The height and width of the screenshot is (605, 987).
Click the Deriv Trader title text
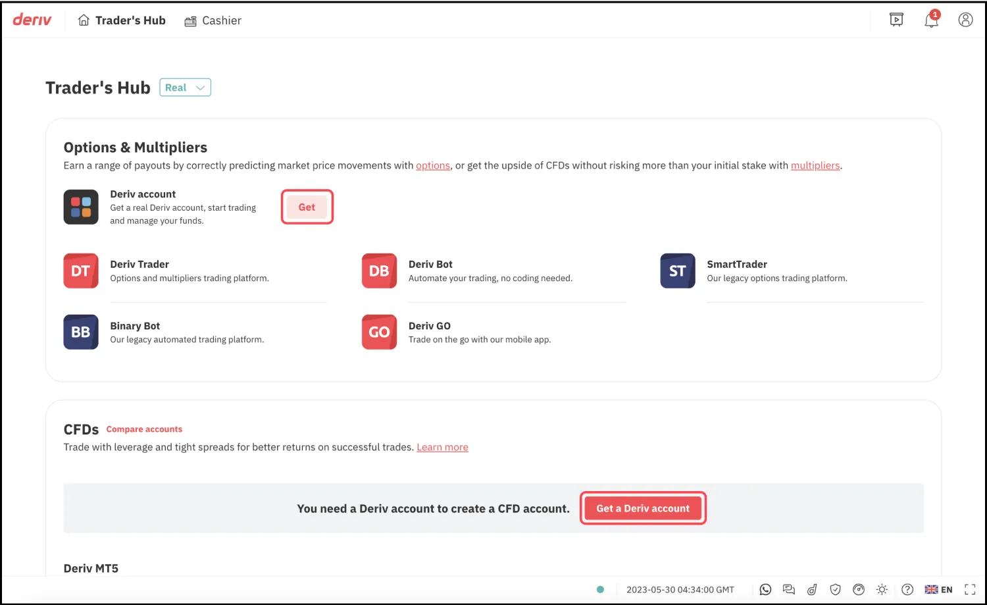click(x=139, y=264)
